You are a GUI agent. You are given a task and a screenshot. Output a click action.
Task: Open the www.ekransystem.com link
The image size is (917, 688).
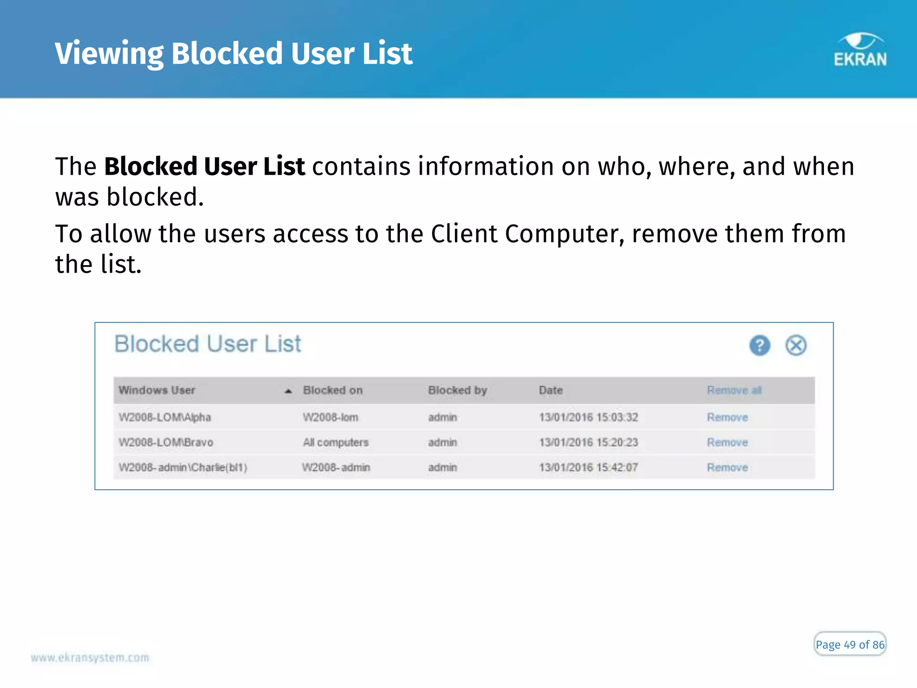(90, 658)
